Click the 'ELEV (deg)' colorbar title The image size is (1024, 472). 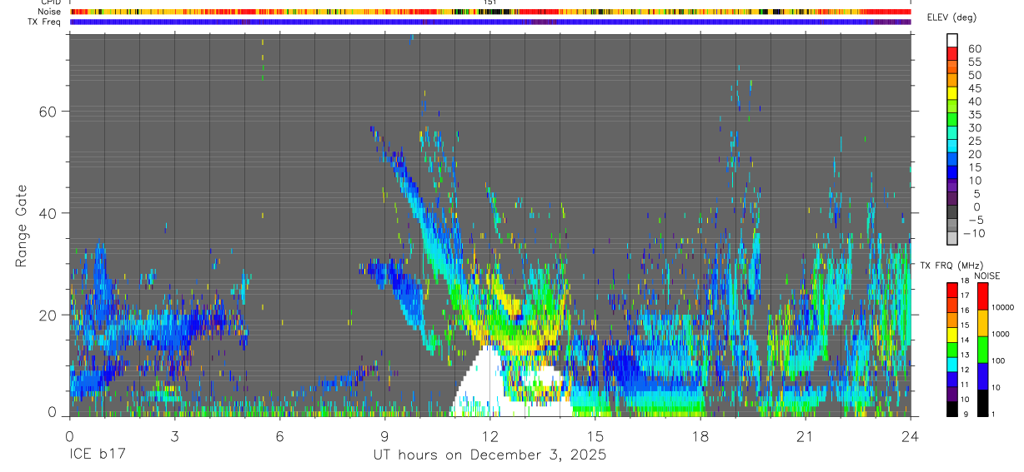(x=951, y=17)
